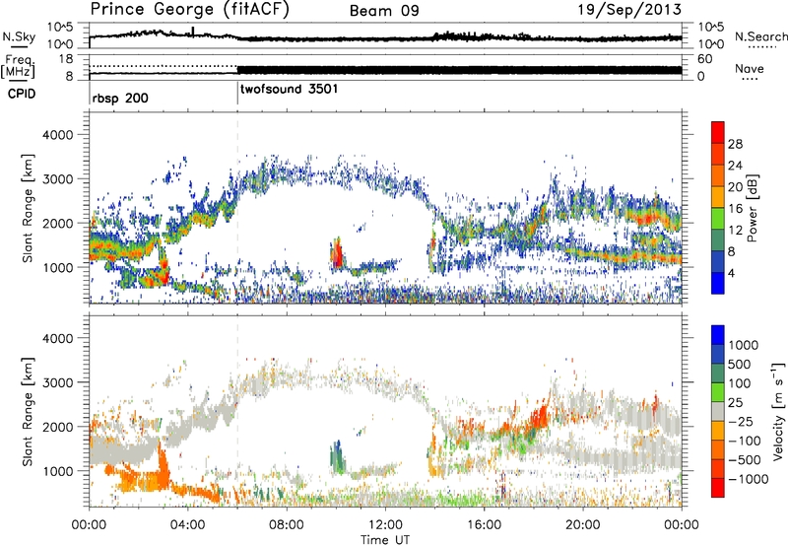Select the "-1000" label on the velocity colorbar
The height and width of the screenshot is (546, 788).
(x=748, y=479)
